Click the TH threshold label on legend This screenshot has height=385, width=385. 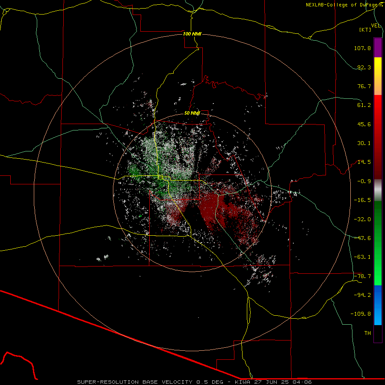point(367,333)
